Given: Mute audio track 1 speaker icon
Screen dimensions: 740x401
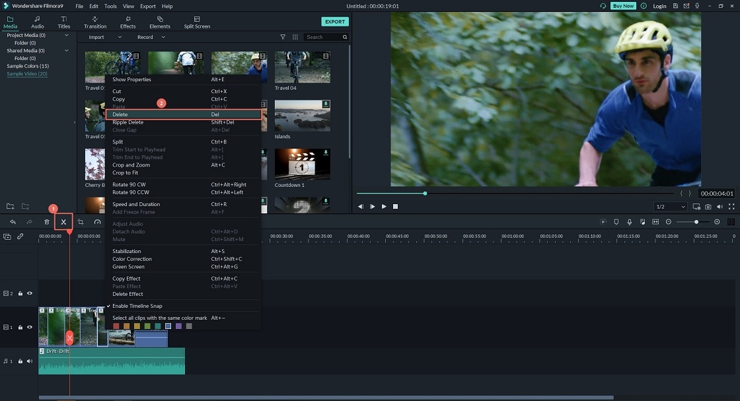Looking at the screenshot, I should (x=30, y=361).
